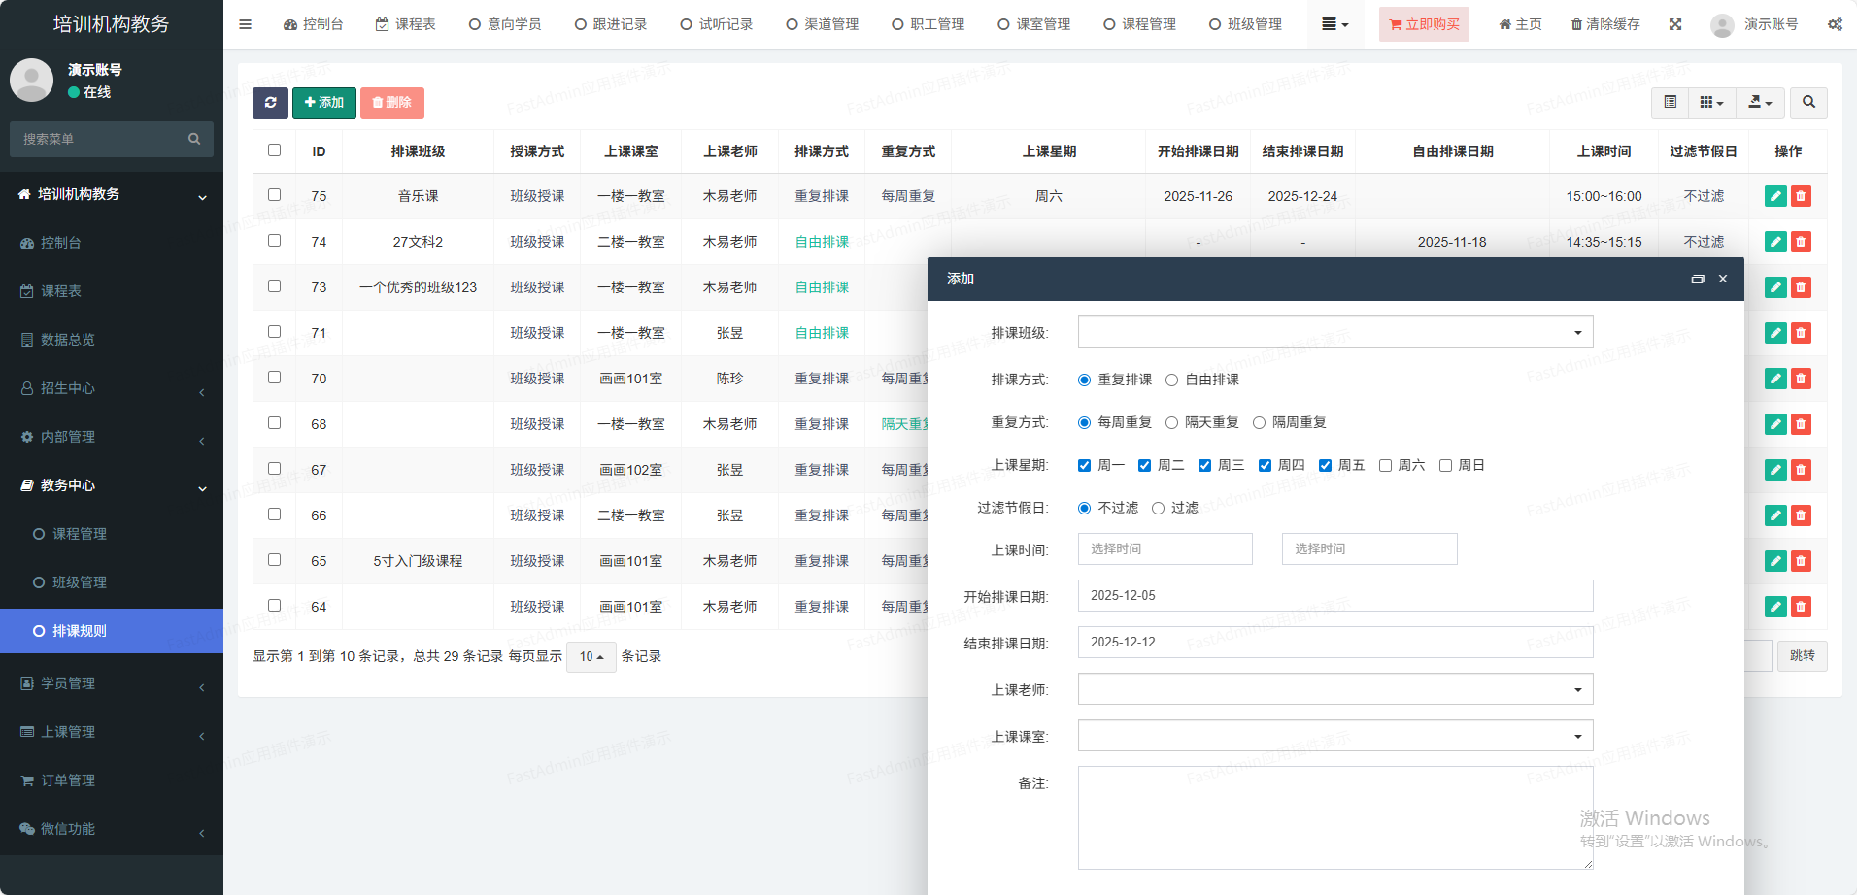Click the fullscreen icon in top bar
Screen dimensions: 1857x895
tap(1675, 24)
